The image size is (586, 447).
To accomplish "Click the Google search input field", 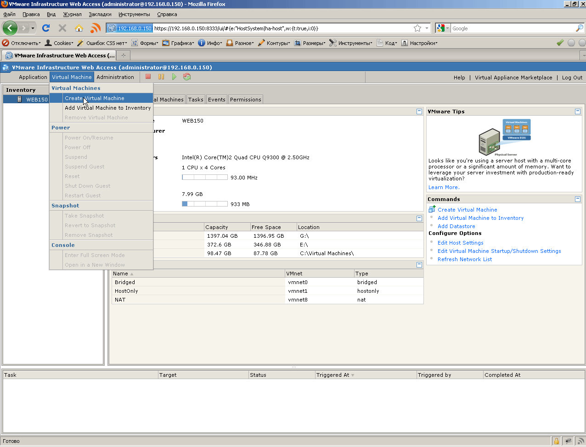I will [512, 28].
